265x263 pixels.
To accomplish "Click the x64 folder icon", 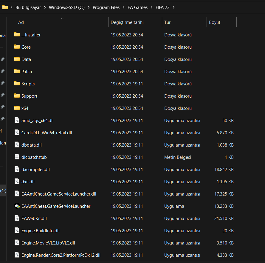I will pos(17,108).
